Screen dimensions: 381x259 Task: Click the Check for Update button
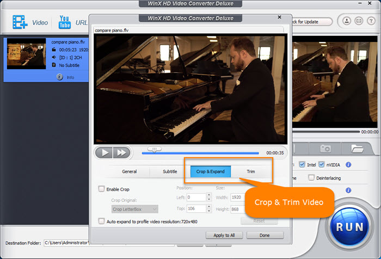[311, 22]
